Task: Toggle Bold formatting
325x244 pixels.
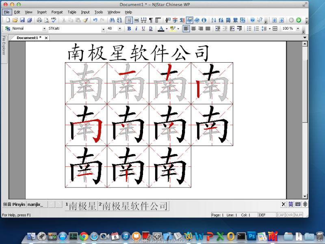Action: 129,28
